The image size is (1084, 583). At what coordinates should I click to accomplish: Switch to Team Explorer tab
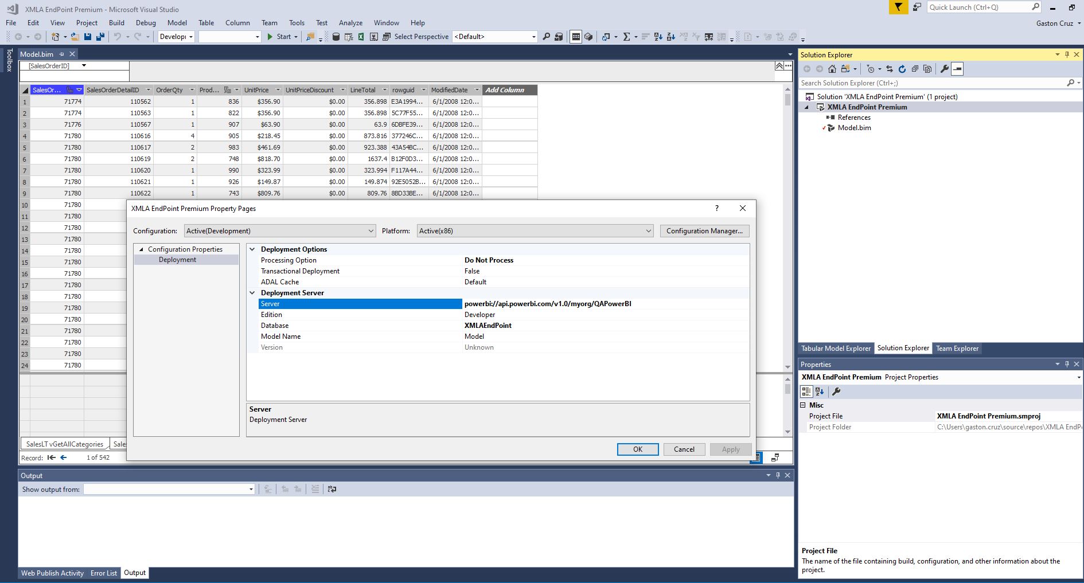tap(957, 349)
